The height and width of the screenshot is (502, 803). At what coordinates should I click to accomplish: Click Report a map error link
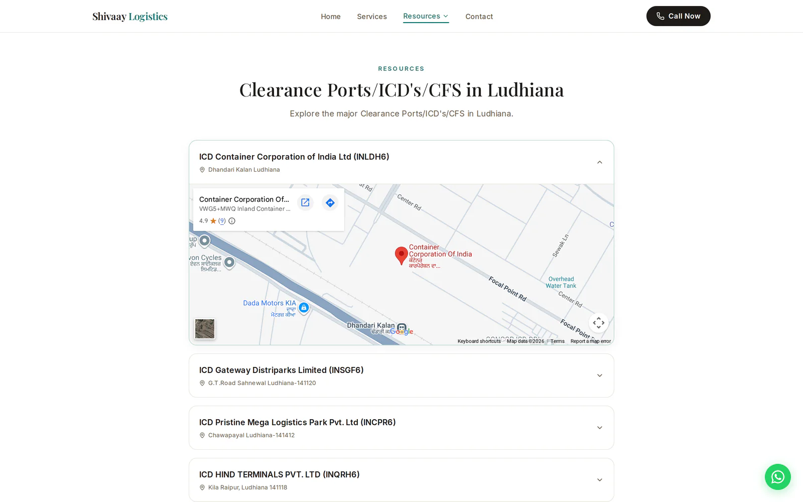click(590, 341)
